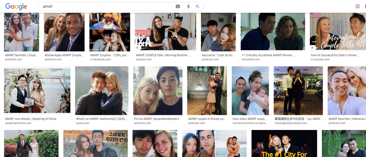
Task: Open image with Korean text '2세계획'
Action: (96, 143)
